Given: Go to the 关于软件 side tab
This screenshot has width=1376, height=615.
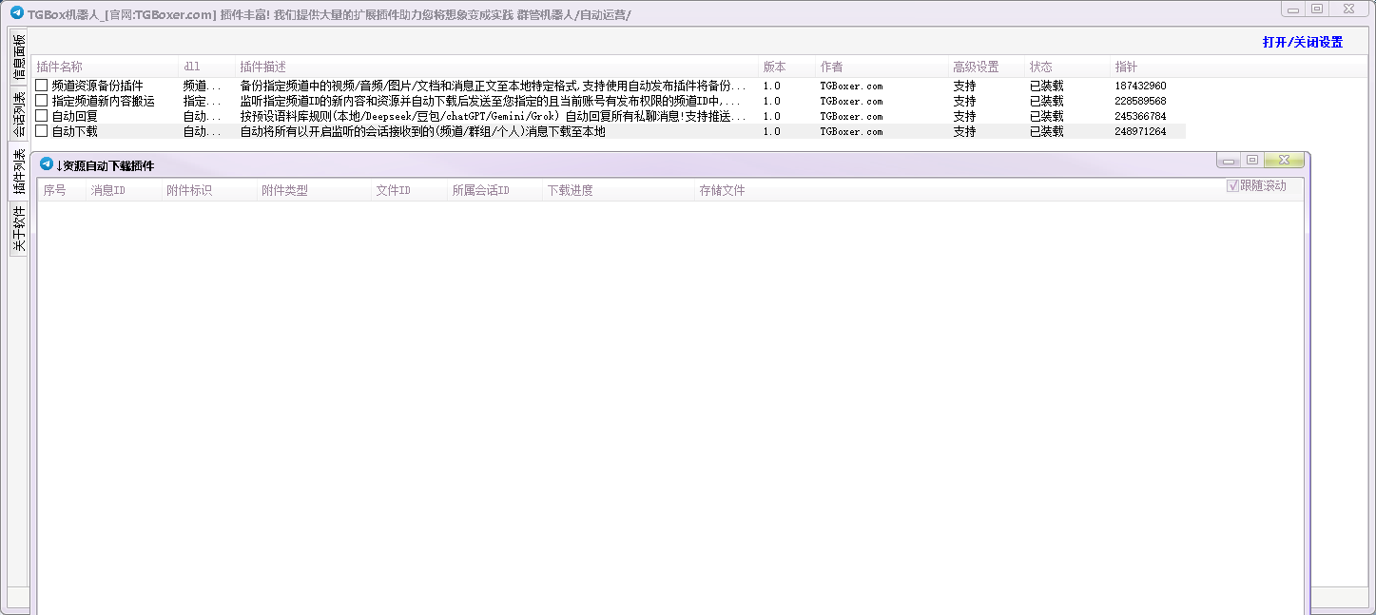Looking at the screenshot, I should pos(18,229).
